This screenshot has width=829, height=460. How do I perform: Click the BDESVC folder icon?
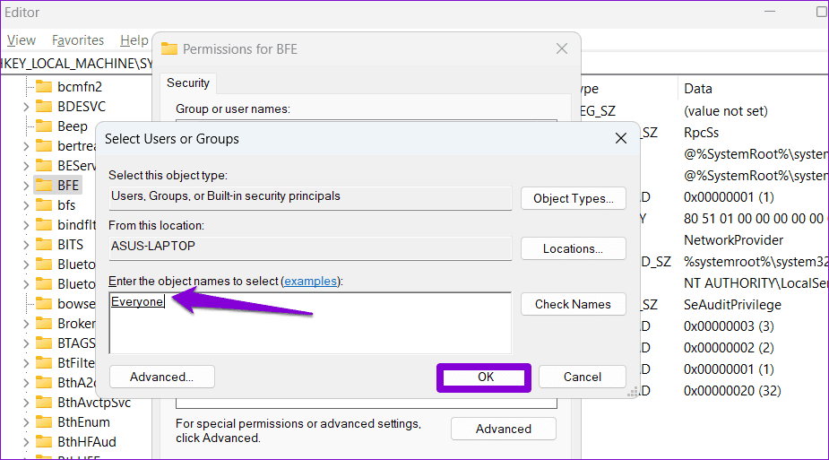(x=44, y=107)
